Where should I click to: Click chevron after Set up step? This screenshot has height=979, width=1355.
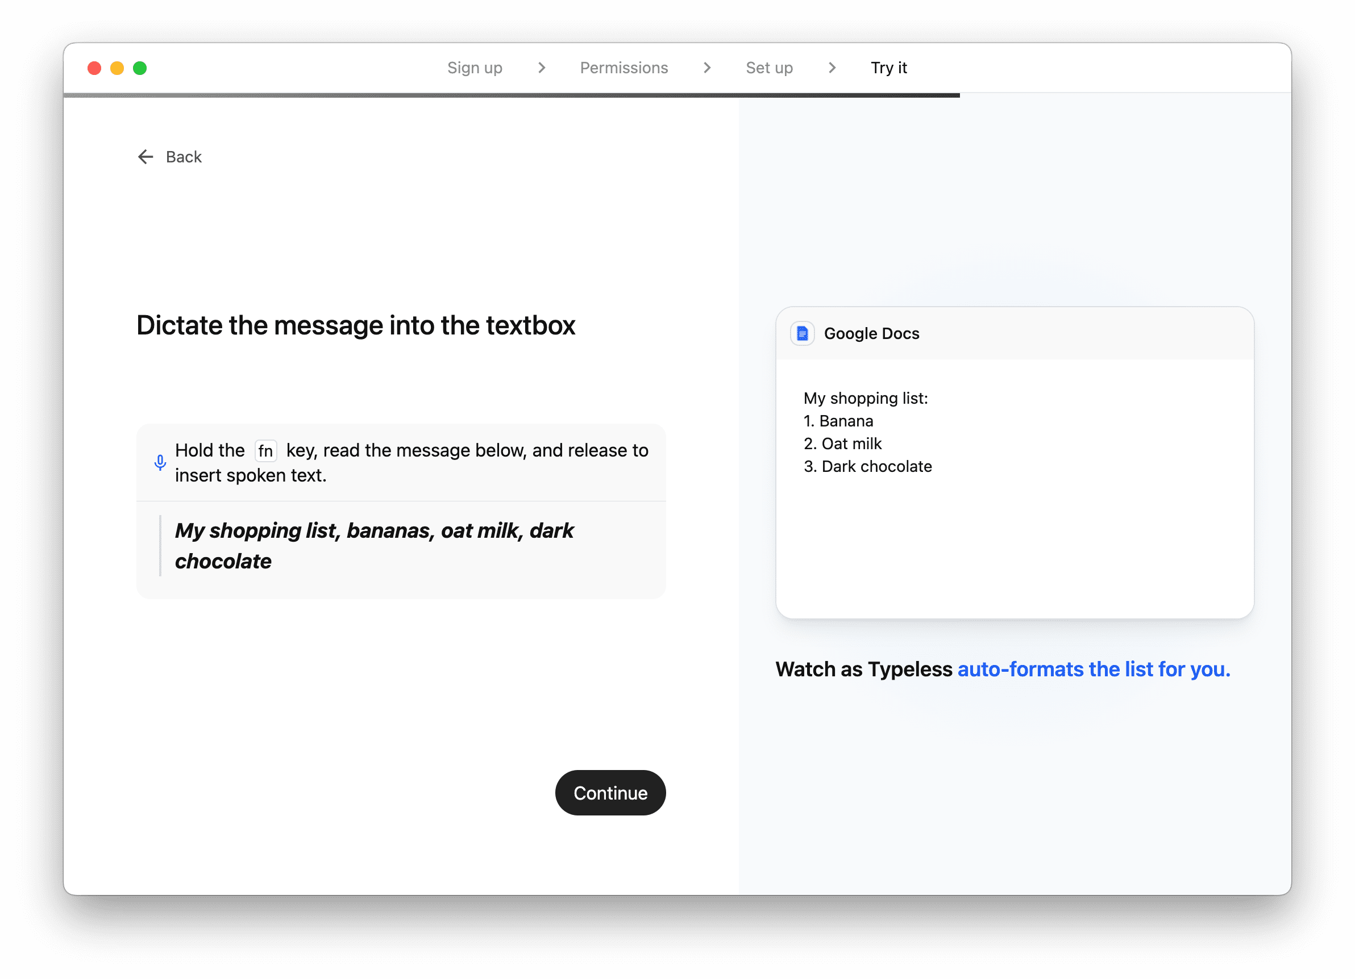832,68
